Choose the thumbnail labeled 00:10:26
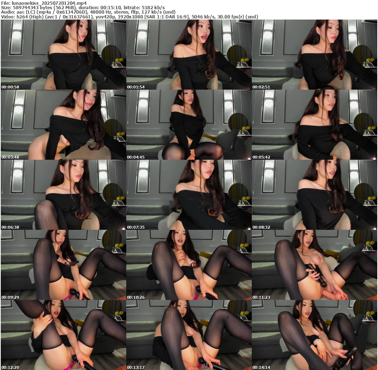The image size is (378, 370). click(x=189, y=265)
